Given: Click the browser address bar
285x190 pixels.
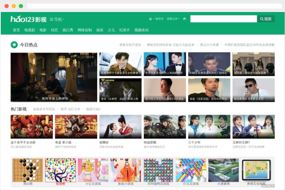Looking at the screenshot, I should (154, 6).
